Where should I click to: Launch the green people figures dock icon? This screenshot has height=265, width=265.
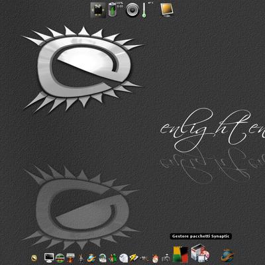113,258
